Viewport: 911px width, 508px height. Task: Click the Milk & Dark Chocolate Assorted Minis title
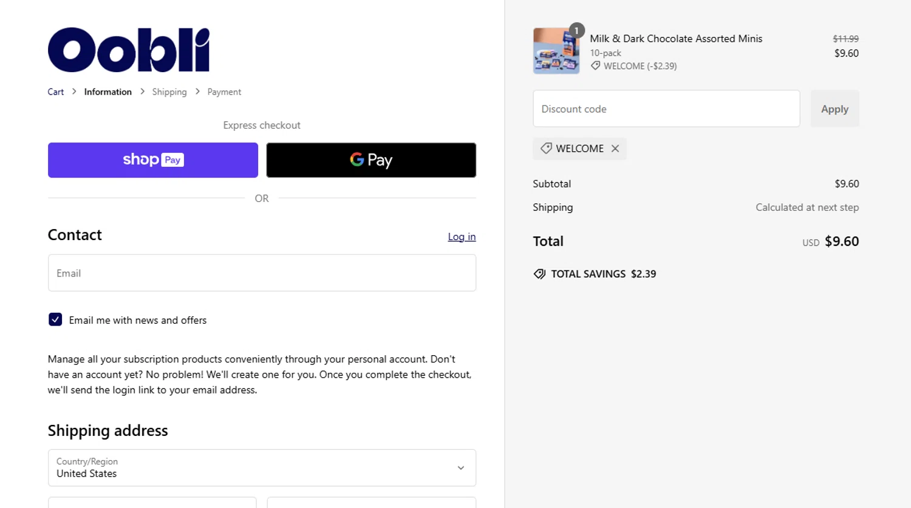click(676, 39)
